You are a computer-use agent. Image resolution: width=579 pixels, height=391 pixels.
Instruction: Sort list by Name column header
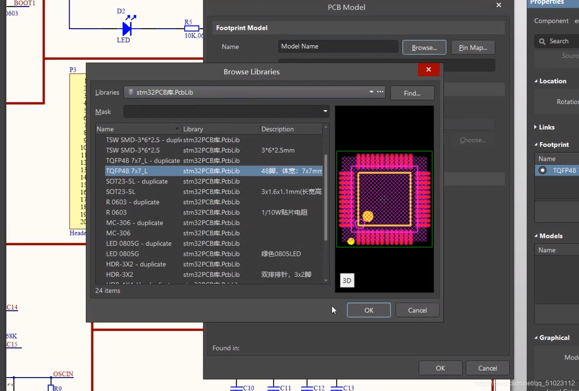click(x=138, y=129)
